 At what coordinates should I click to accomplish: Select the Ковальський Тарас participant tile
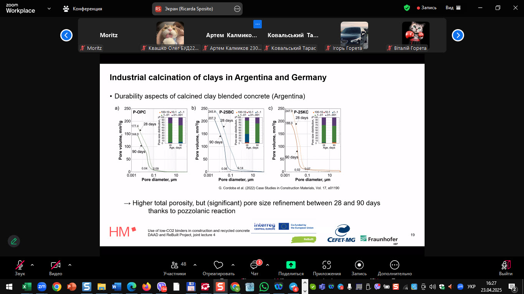click(293, 35)
